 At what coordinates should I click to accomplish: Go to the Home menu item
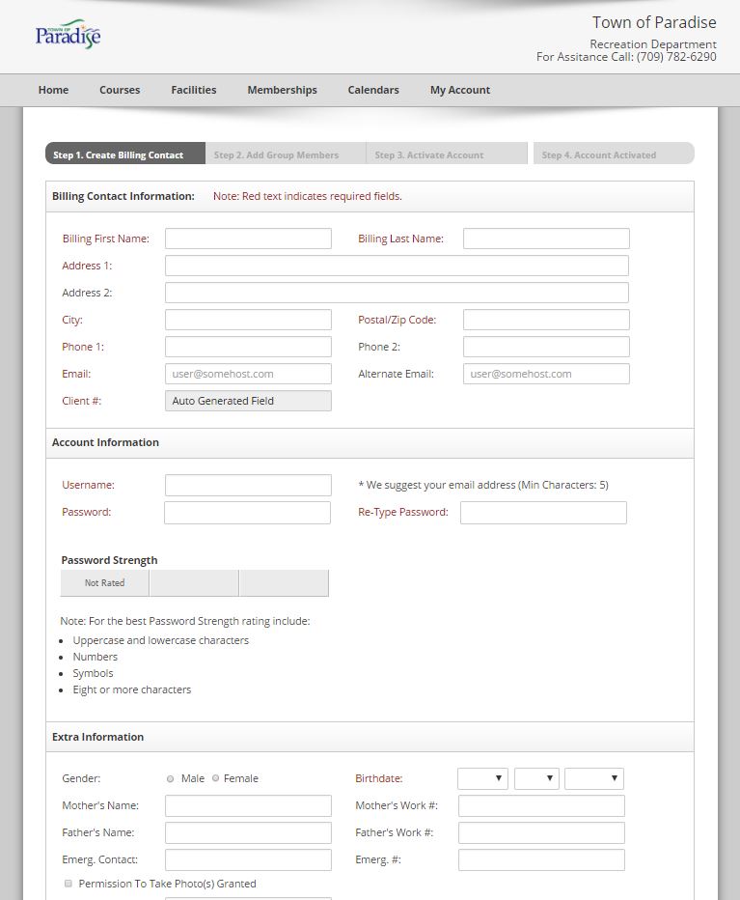pos(53,90)
